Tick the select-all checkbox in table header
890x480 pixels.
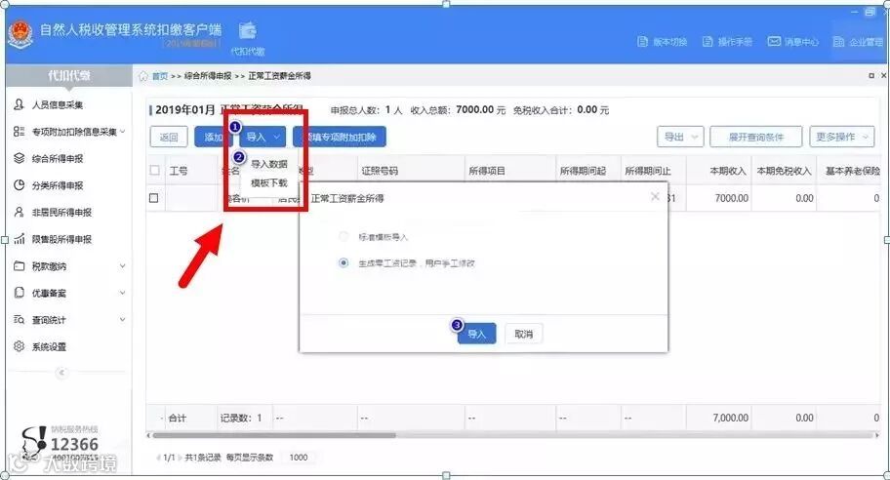[x=154, y=170]
